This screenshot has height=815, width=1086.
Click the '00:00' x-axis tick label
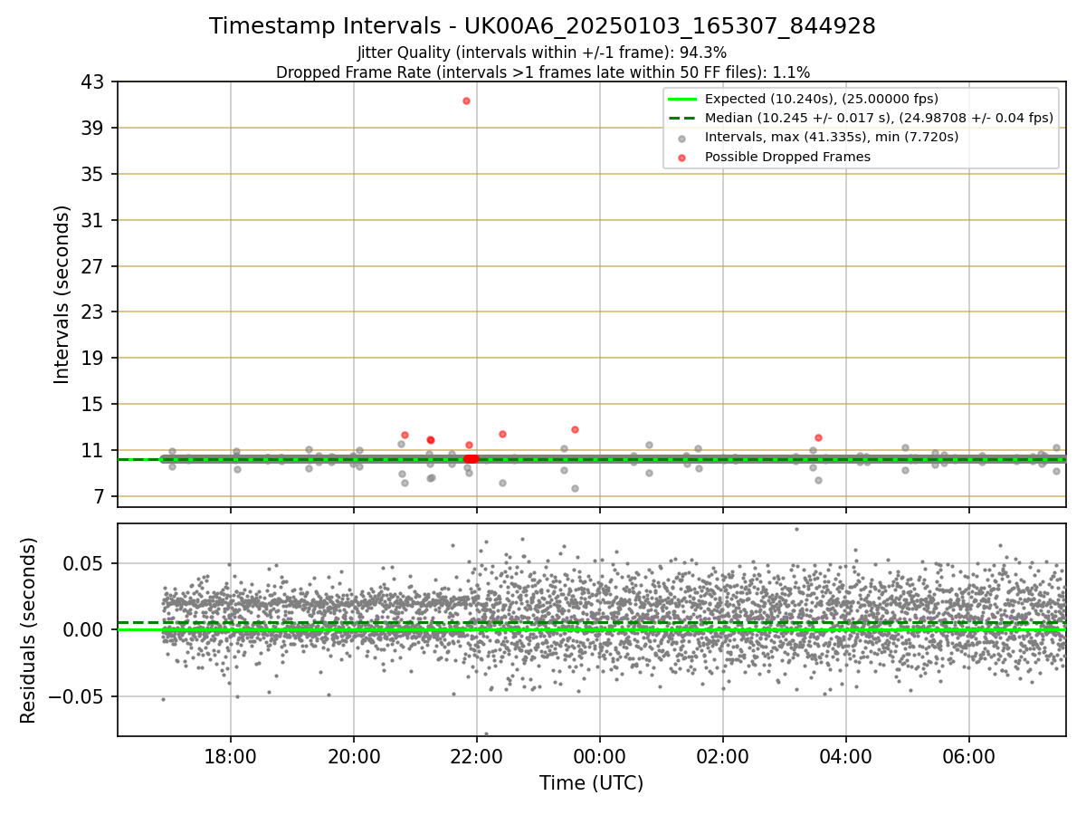[x=600, y=755]
